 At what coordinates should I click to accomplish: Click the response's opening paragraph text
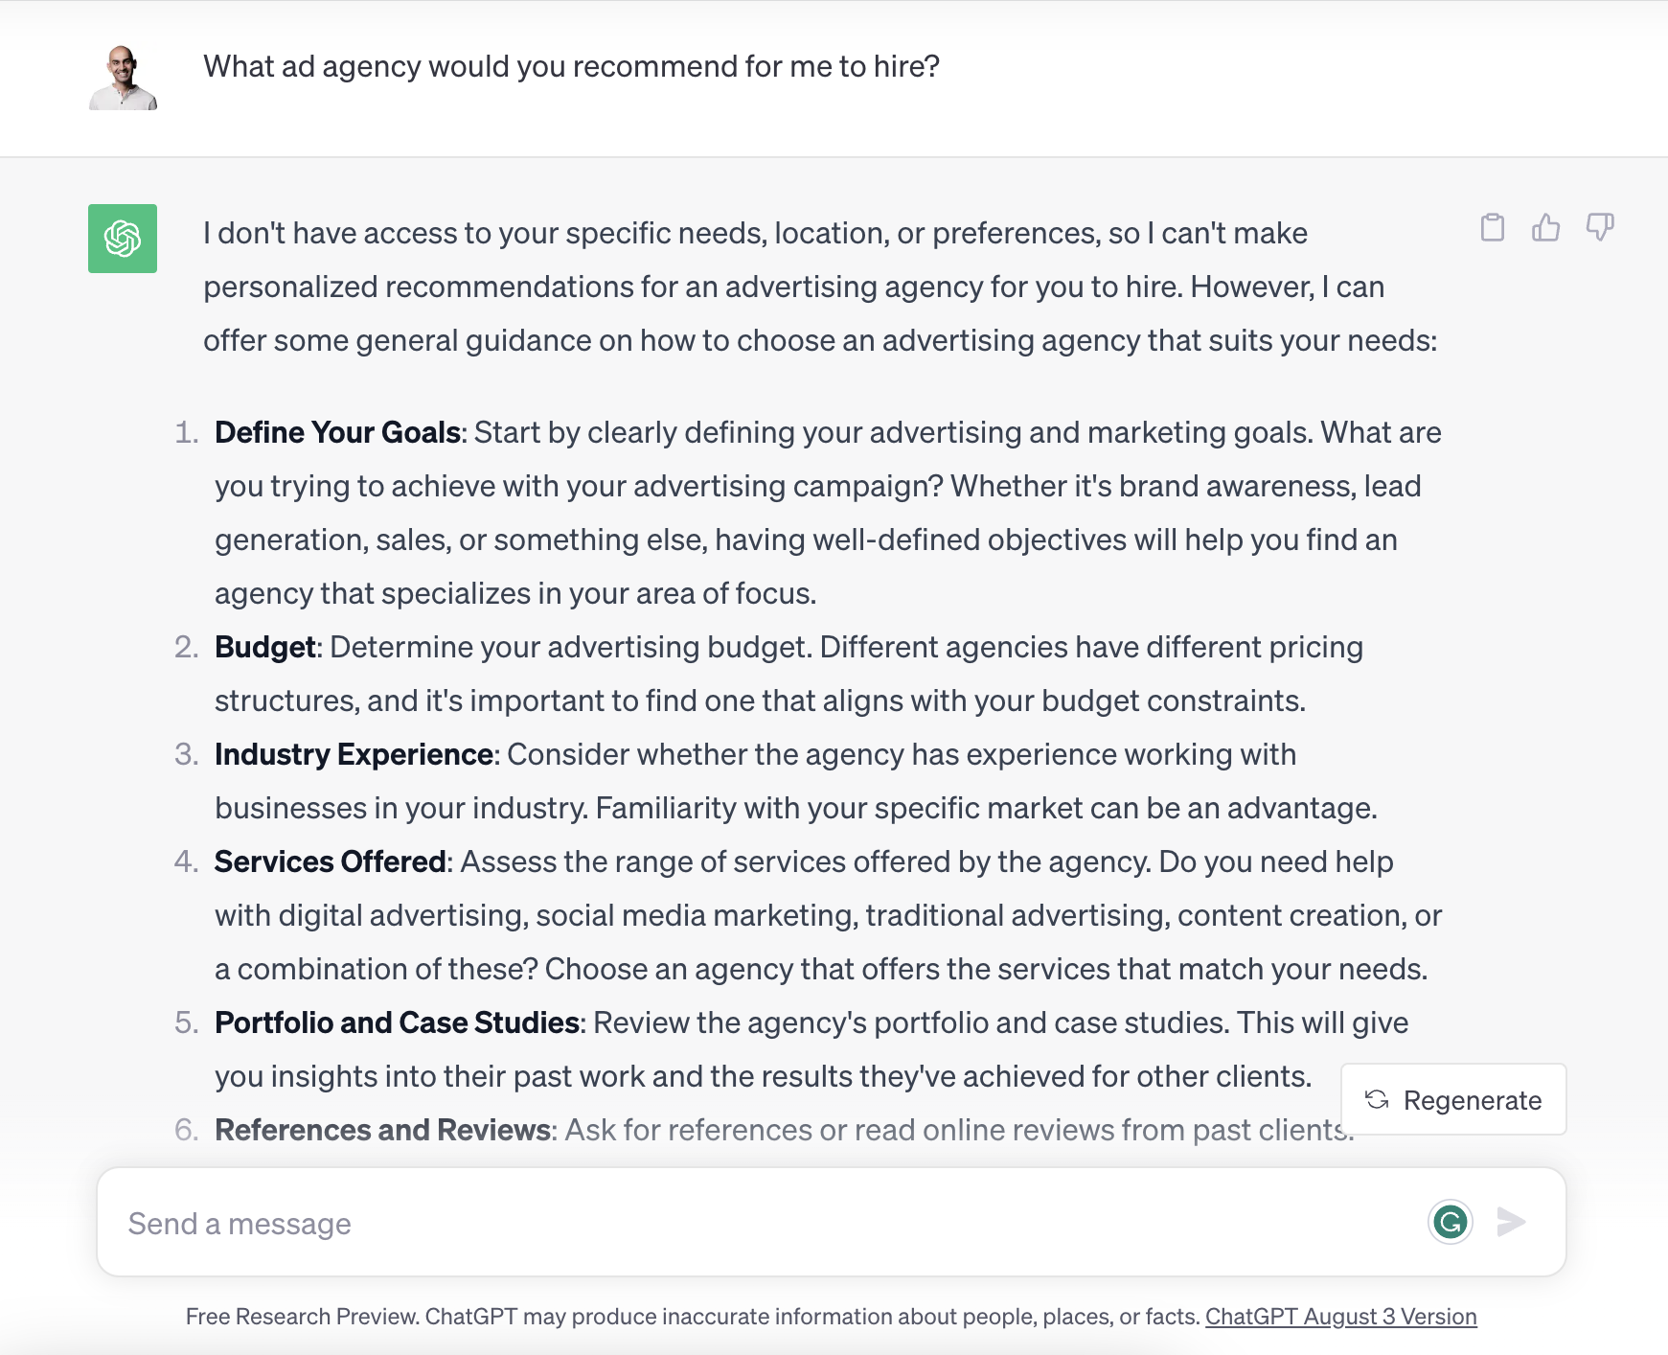pos(820,287)
